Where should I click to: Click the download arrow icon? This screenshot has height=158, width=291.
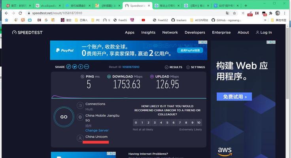tap(109, 76)
